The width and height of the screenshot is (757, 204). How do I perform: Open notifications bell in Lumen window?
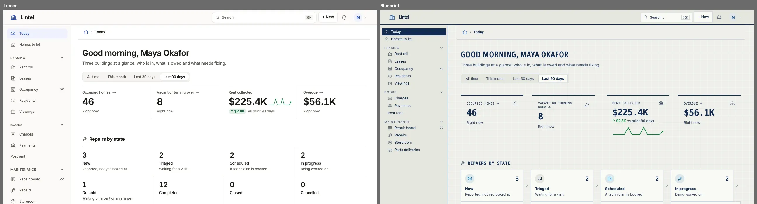344,17
